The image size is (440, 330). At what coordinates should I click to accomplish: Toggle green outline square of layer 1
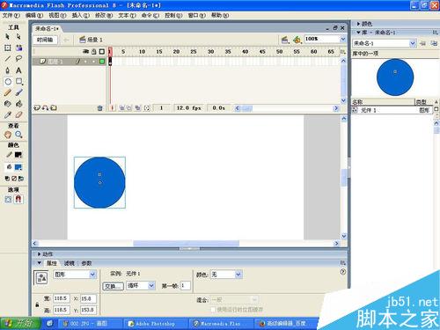tap(102, 62)
